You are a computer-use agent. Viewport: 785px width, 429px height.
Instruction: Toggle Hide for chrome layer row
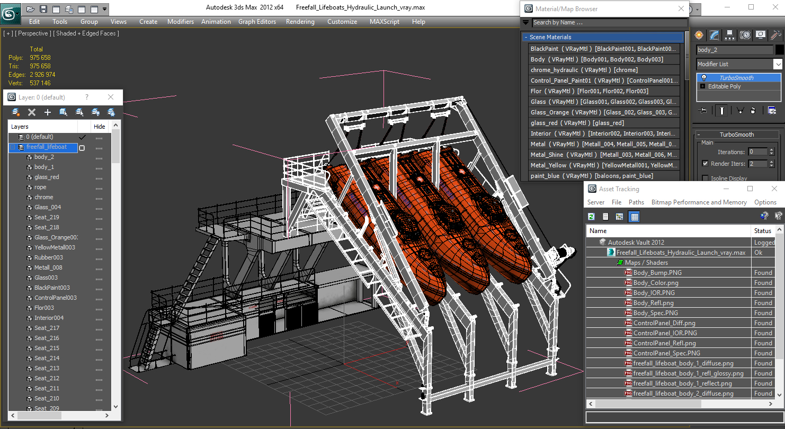(x=99, y=198)
